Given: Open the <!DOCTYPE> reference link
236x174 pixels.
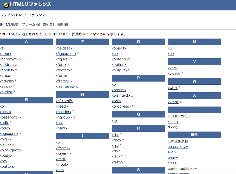Looking at the screenshot, I should click(179, 116).
